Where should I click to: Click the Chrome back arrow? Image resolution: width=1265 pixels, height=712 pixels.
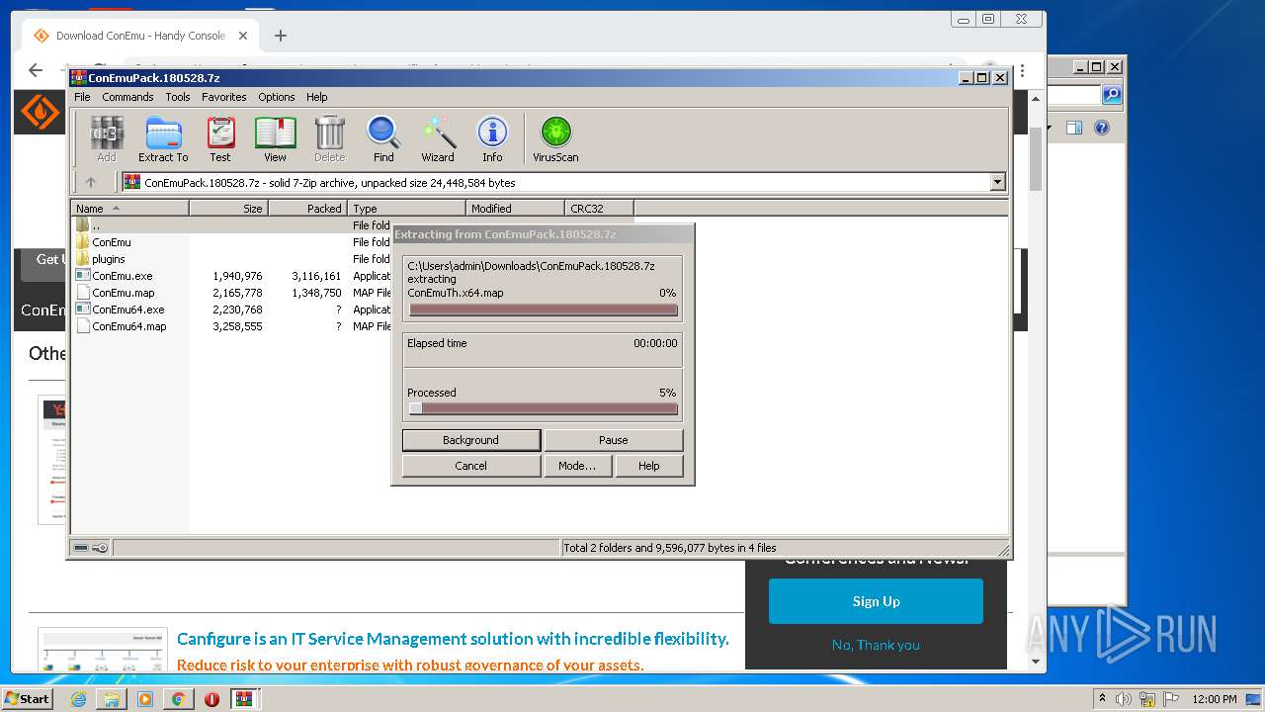tap(36, 70)
